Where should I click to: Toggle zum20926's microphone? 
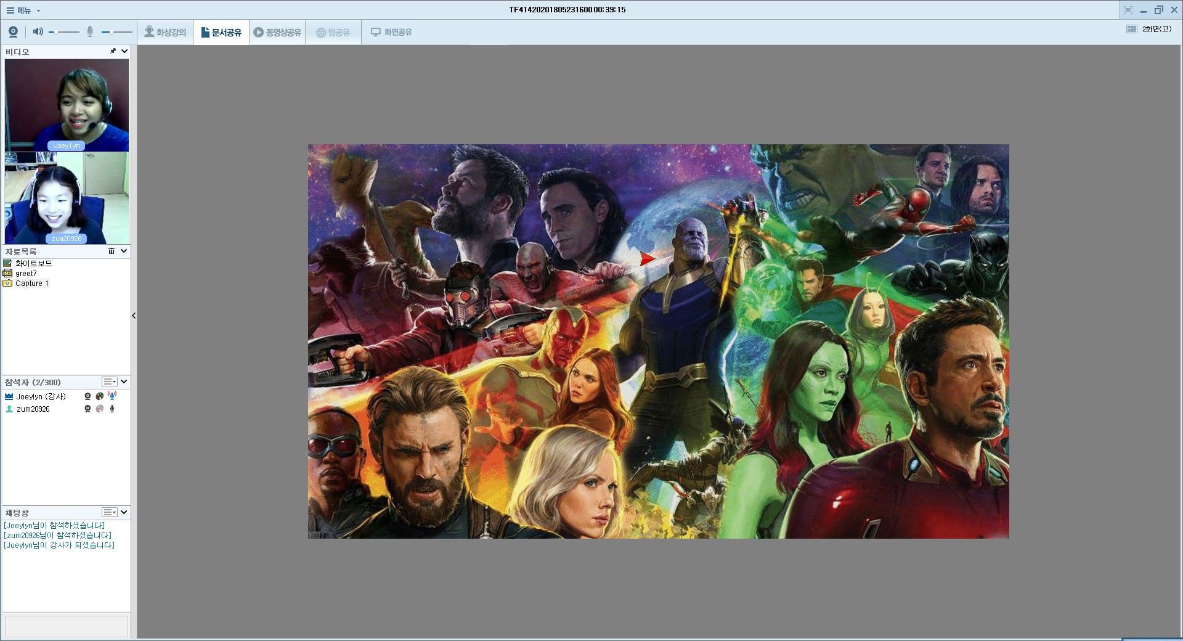[x=112, y=409]
